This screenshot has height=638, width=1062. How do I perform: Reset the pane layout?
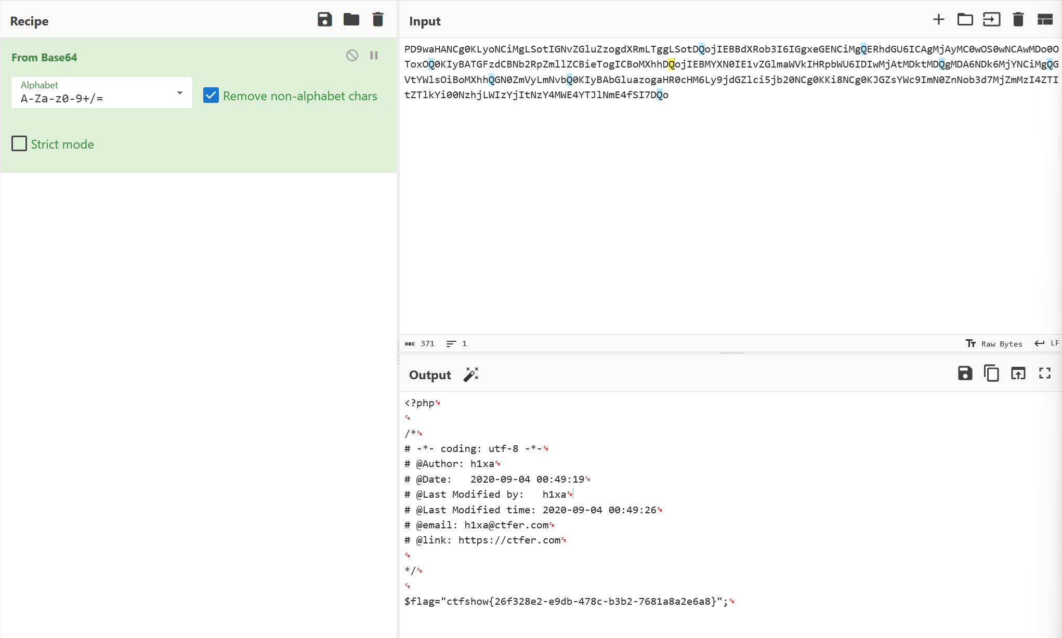(x=1045, y=20)
